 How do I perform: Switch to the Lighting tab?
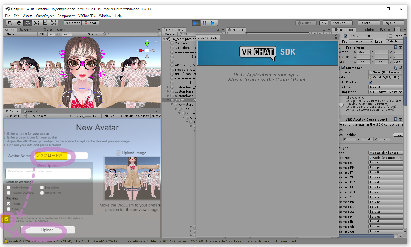367,30
